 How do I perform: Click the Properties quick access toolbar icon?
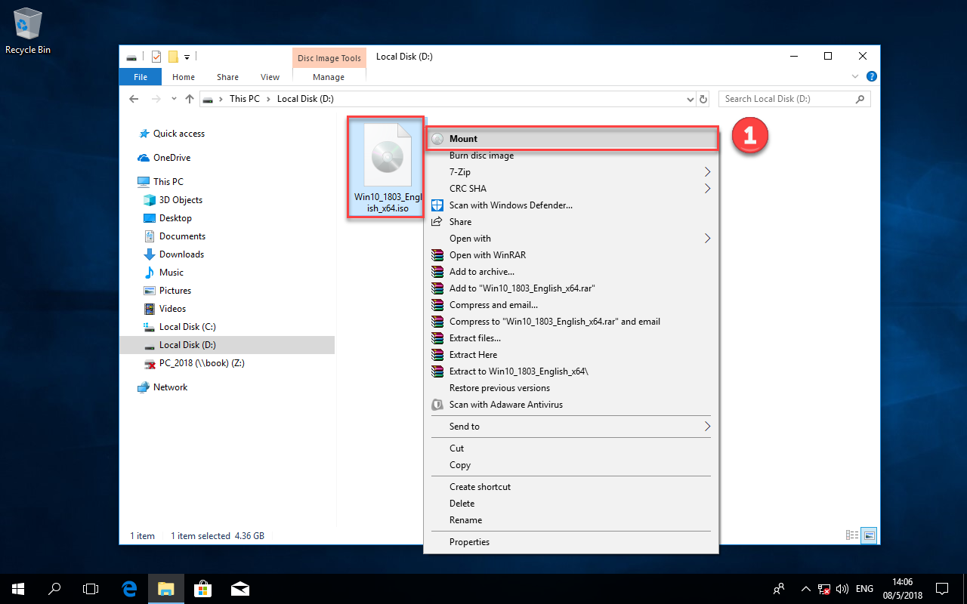coord(156,57)
